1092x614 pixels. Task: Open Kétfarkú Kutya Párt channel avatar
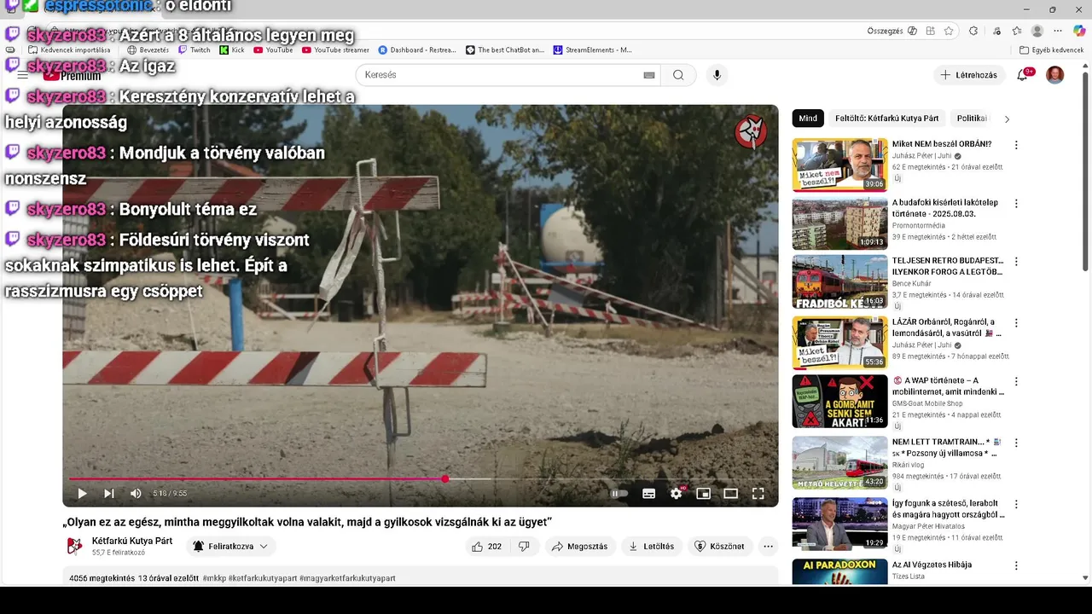75,547
